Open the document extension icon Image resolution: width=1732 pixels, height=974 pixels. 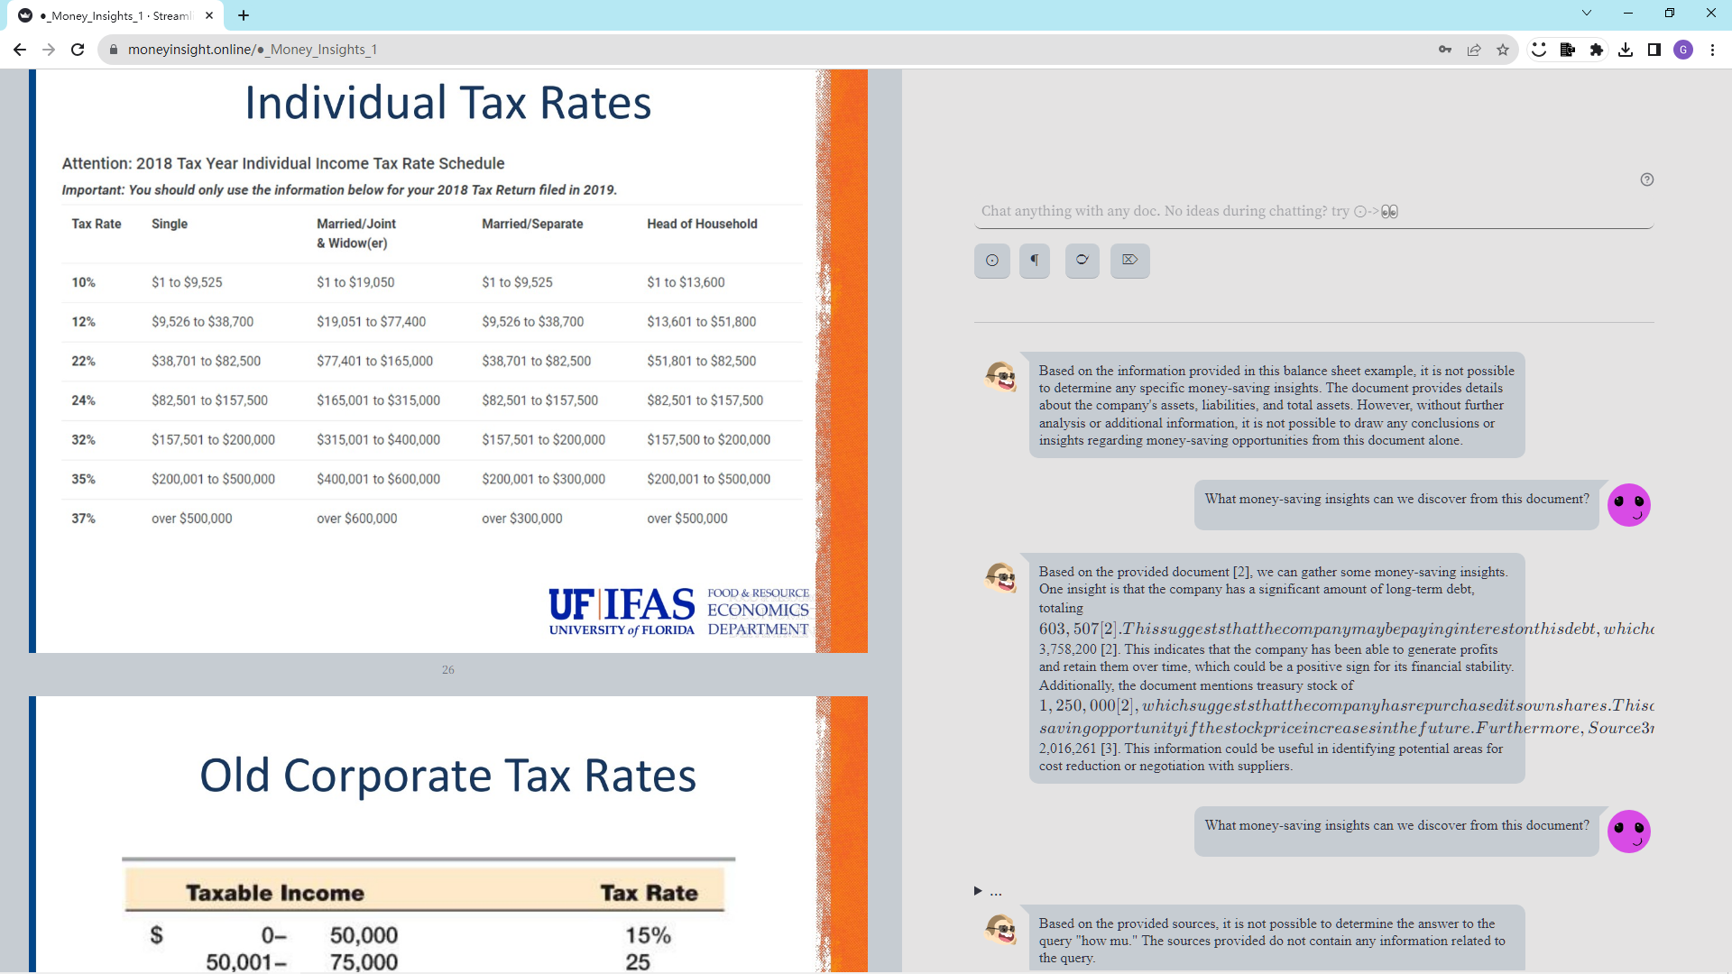[x=1568, y=50]
